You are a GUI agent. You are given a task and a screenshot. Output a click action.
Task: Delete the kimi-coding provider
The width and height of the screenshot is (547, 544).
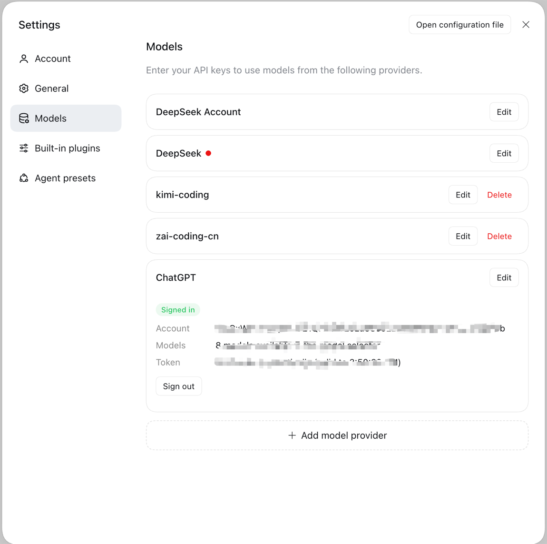pos(499,195)
